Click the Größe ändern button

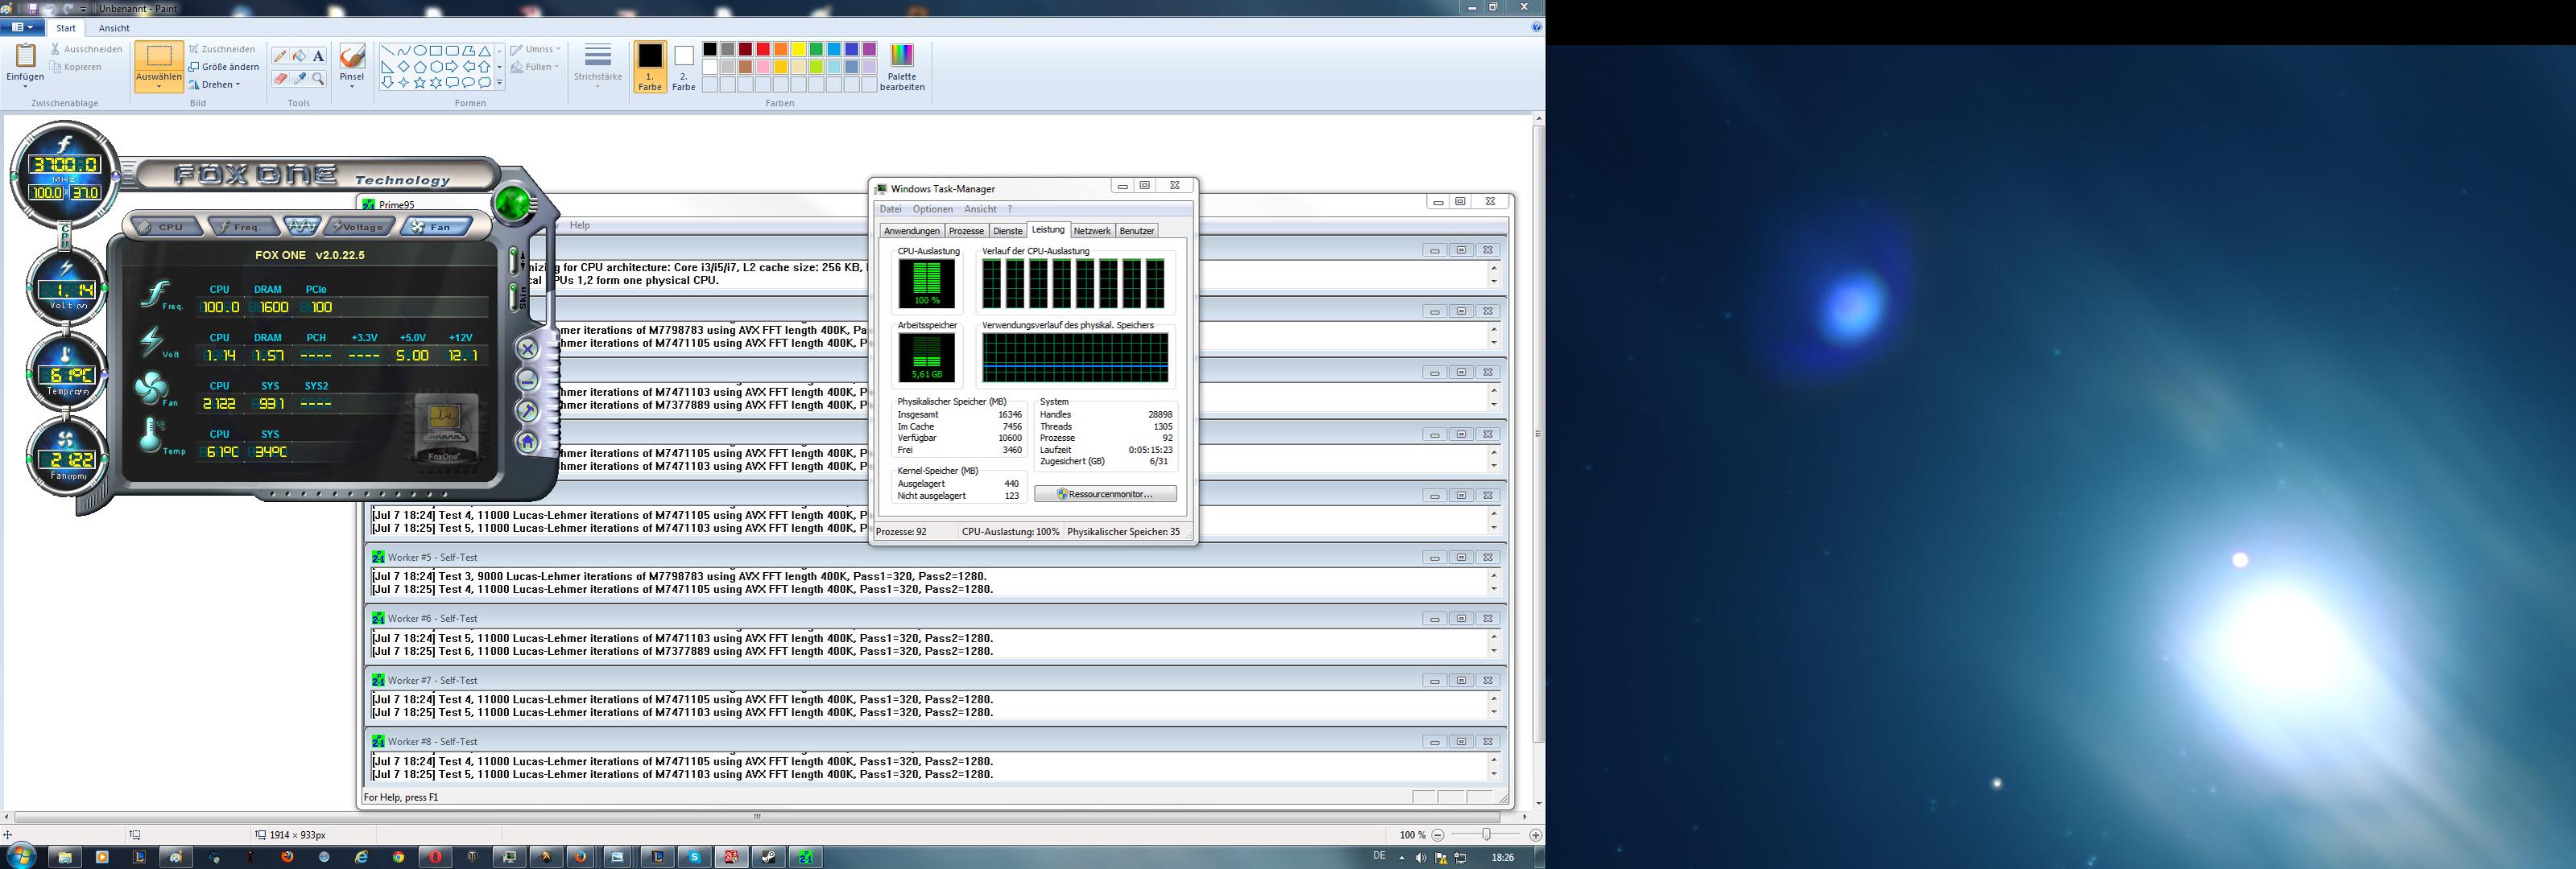pyautogui.click(x=224, y=67)
